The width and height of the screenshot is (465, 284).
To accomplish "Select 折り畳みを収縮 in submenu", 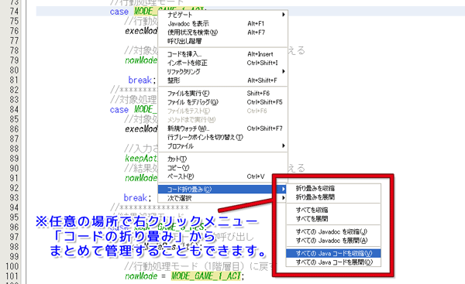I will (333, 188).
